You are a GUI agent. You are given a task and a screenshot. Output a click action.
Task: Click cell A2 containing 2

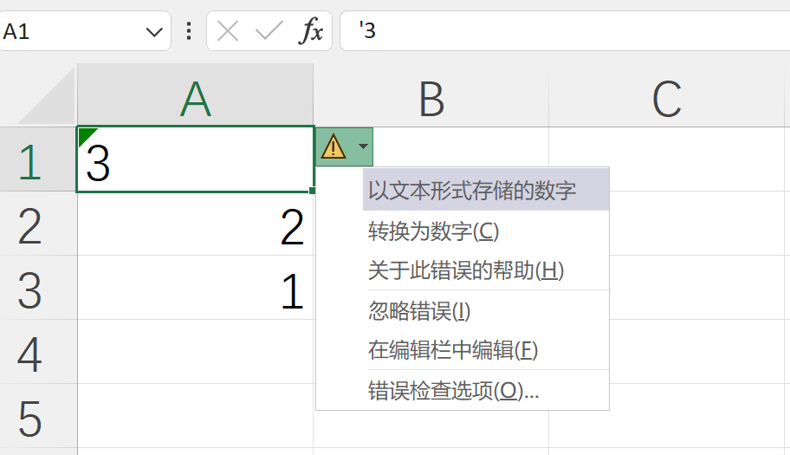click(x=196, y=227)
